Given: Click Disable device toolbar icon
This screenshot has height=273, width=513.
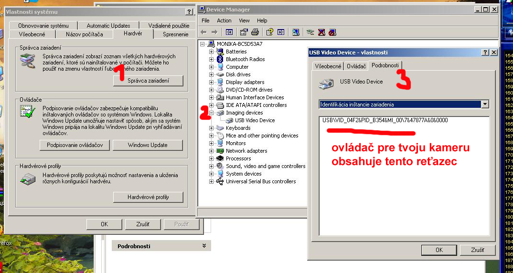Looking at the screenshot, I should point(332,32).
